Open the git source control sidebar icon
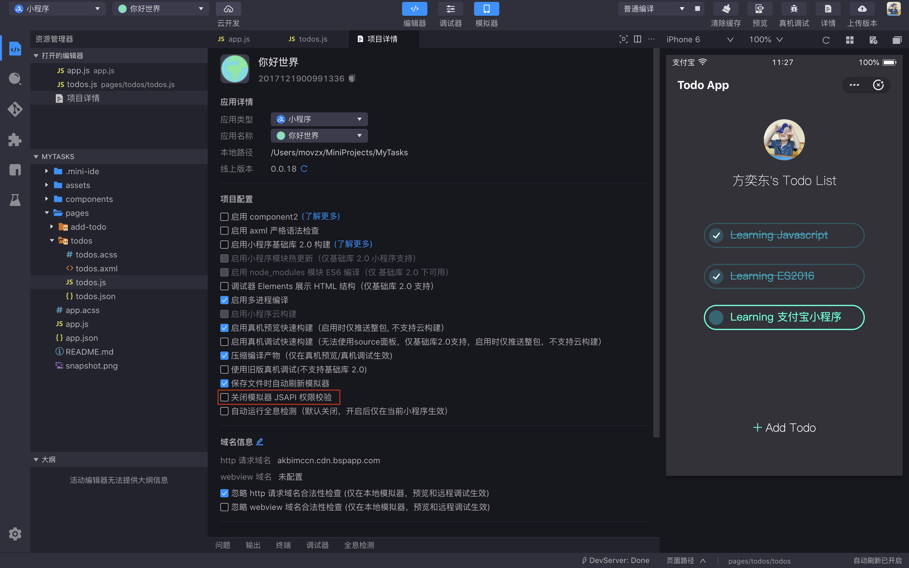 tap(15, 109)
